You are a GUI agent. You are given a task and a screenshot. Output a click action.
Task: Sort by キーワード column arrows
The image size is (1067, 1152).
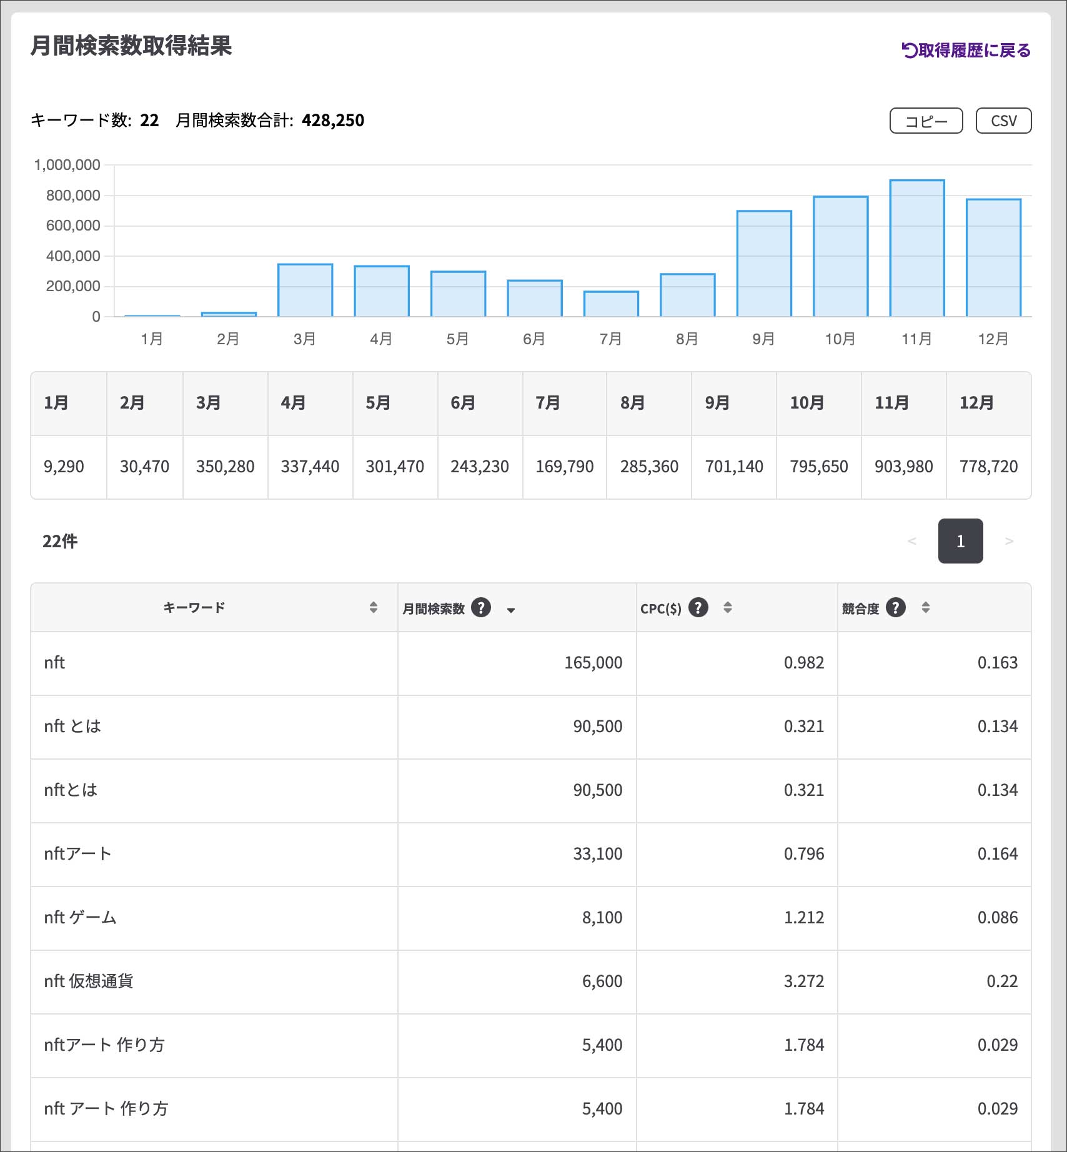tap(373, 607)
